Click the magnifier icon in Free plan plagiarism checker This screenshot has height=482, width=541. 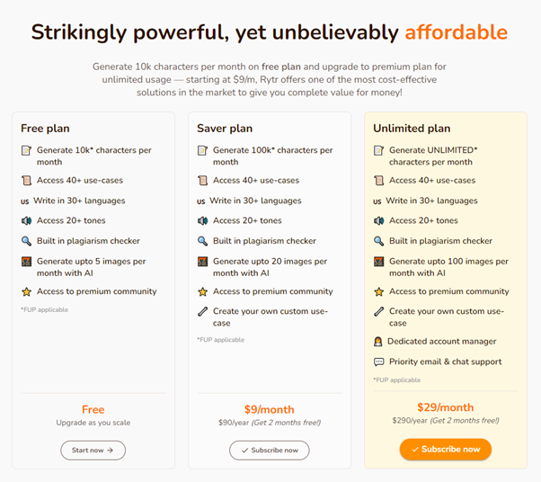coord(27,241)
